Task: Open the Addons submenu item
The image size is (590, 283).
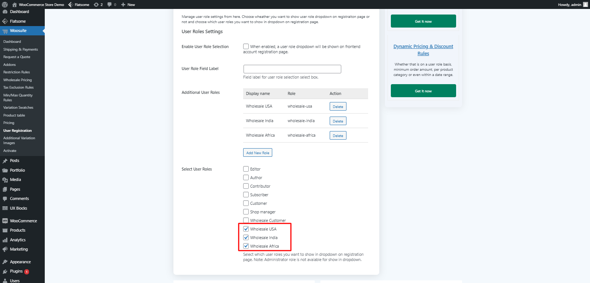Action: 10,65
